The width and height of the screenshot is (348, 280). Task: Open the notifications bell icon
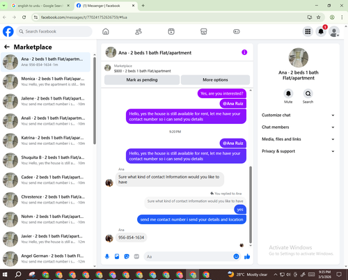coord(321,31)
